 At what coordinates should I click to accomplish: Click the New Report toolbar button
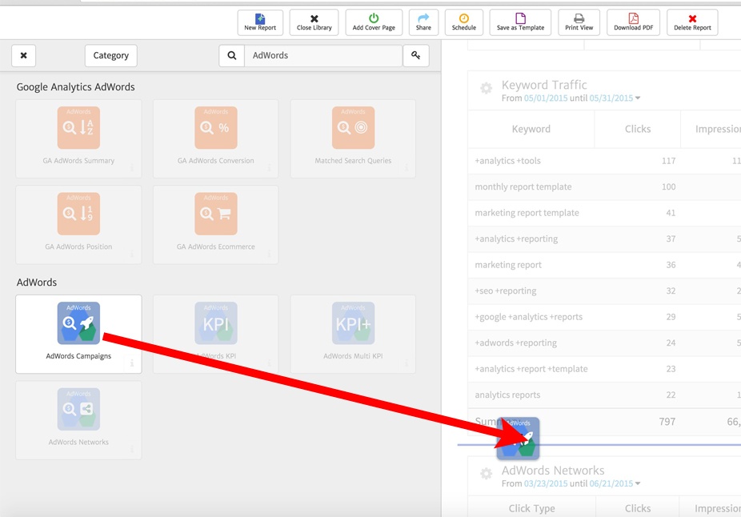click(x=260, y=23)
